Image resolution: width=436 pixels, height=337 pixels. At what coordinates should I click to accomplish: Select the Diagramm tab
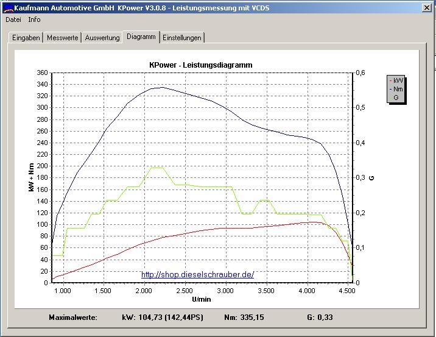(141, 37)
